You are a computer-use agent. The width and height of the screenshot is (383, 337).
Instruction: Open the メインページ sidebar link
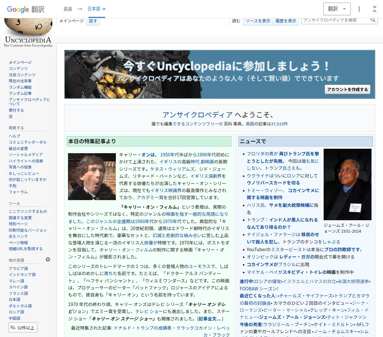point(20,62)
